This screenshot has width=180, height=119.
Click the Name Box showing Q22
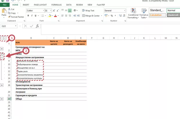click(x=8, y=26)
